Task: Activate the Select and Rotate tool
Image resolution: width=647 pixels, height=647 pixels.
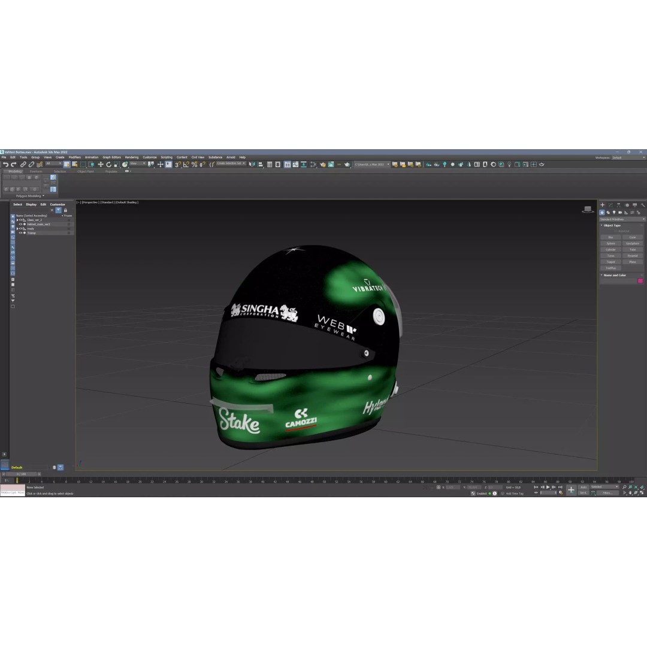Action: pyautogui.click(x=108, y=164)
